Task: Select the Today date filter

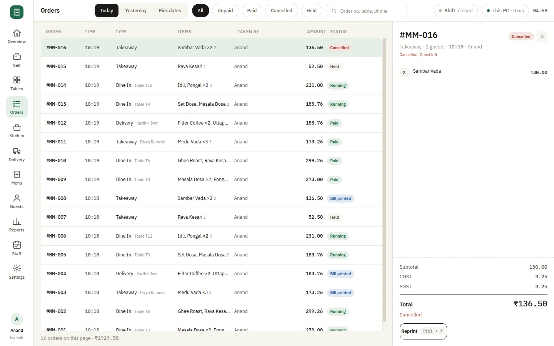Action: (107, 11)
